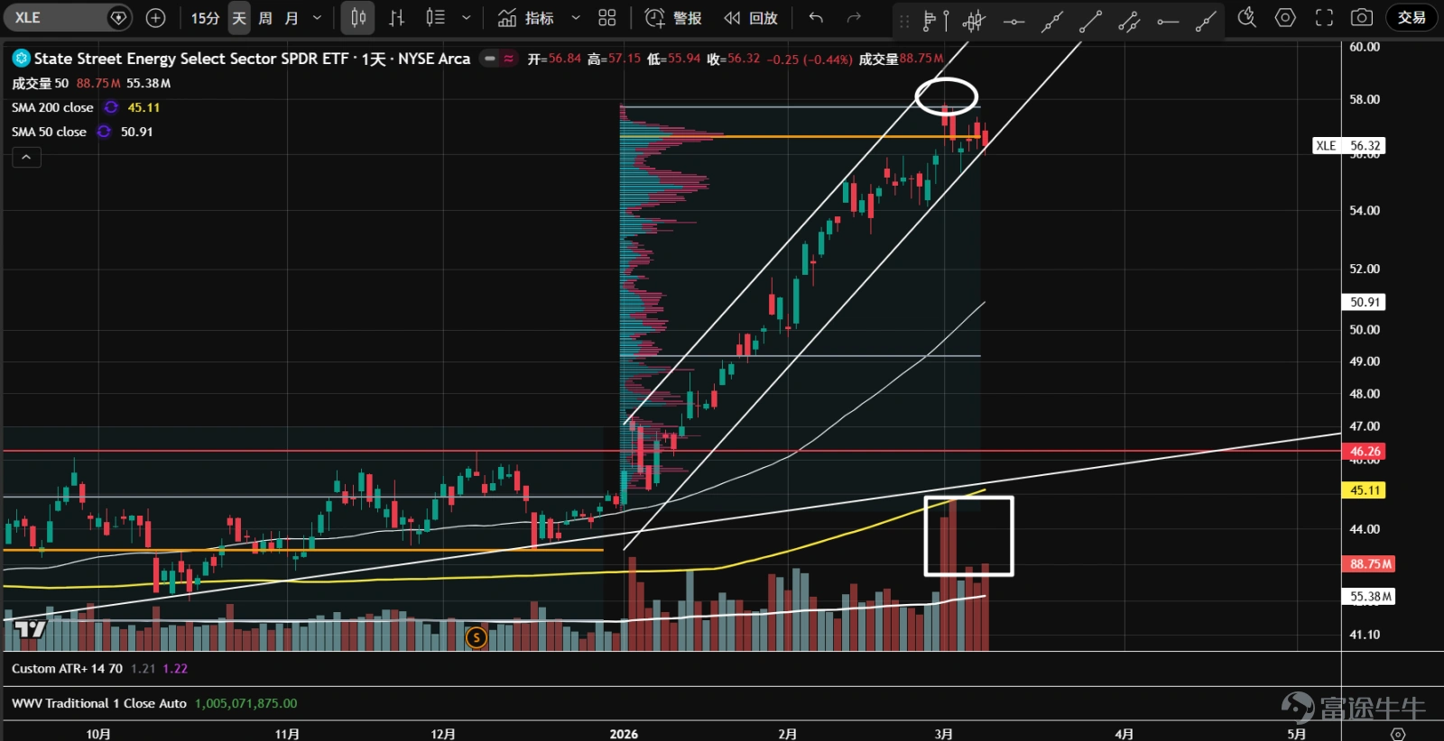Click the 2026 label on the time axis
The height and width of the screenshot is (741, 1444).
click(x=624, y=734)
